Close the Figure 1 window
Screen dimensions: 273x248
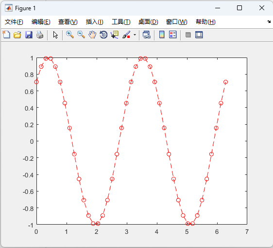point(262,8)
